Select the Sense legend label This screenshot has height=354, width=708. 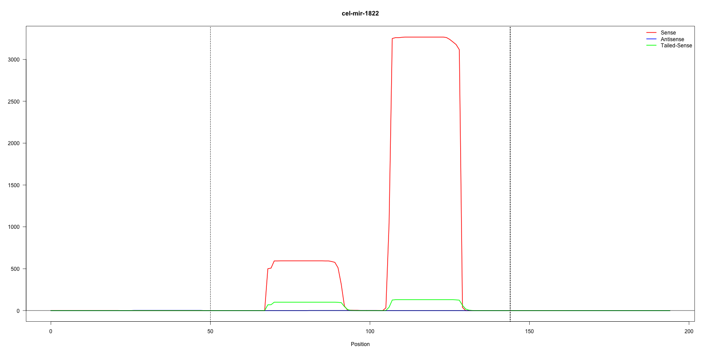(x=668, y=33)
